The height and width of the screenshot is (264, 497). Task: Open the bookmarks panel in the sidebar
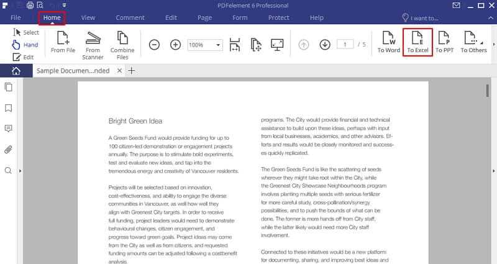coord(9,107)
